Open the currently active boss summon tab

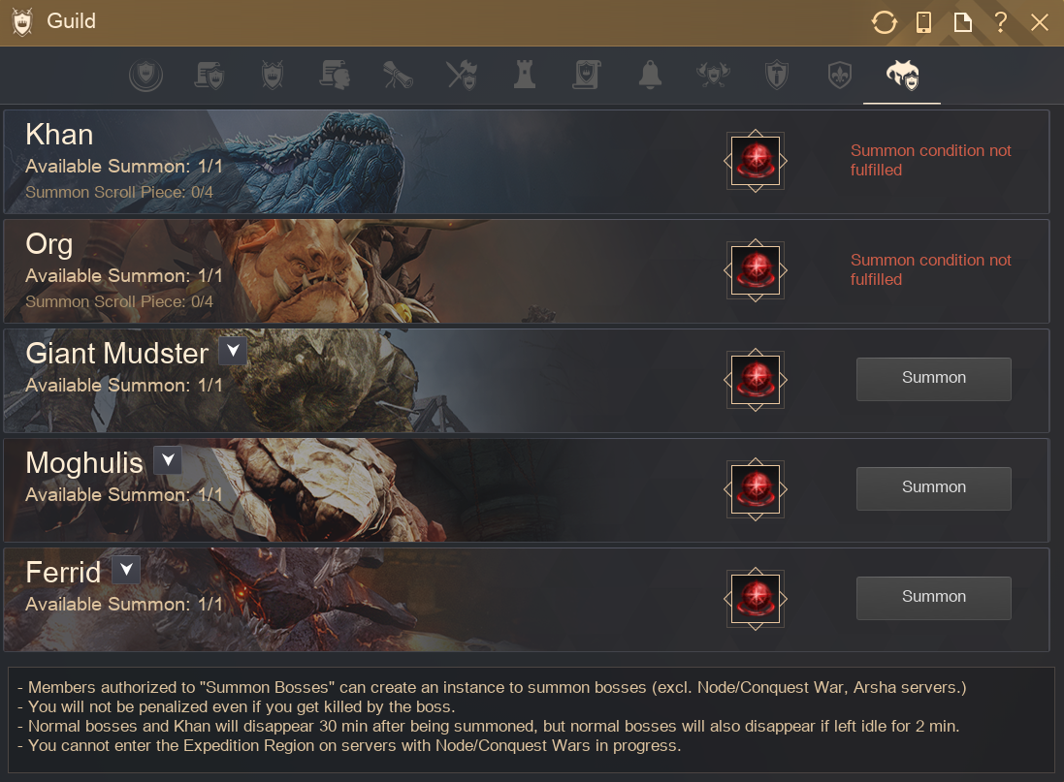902,75
